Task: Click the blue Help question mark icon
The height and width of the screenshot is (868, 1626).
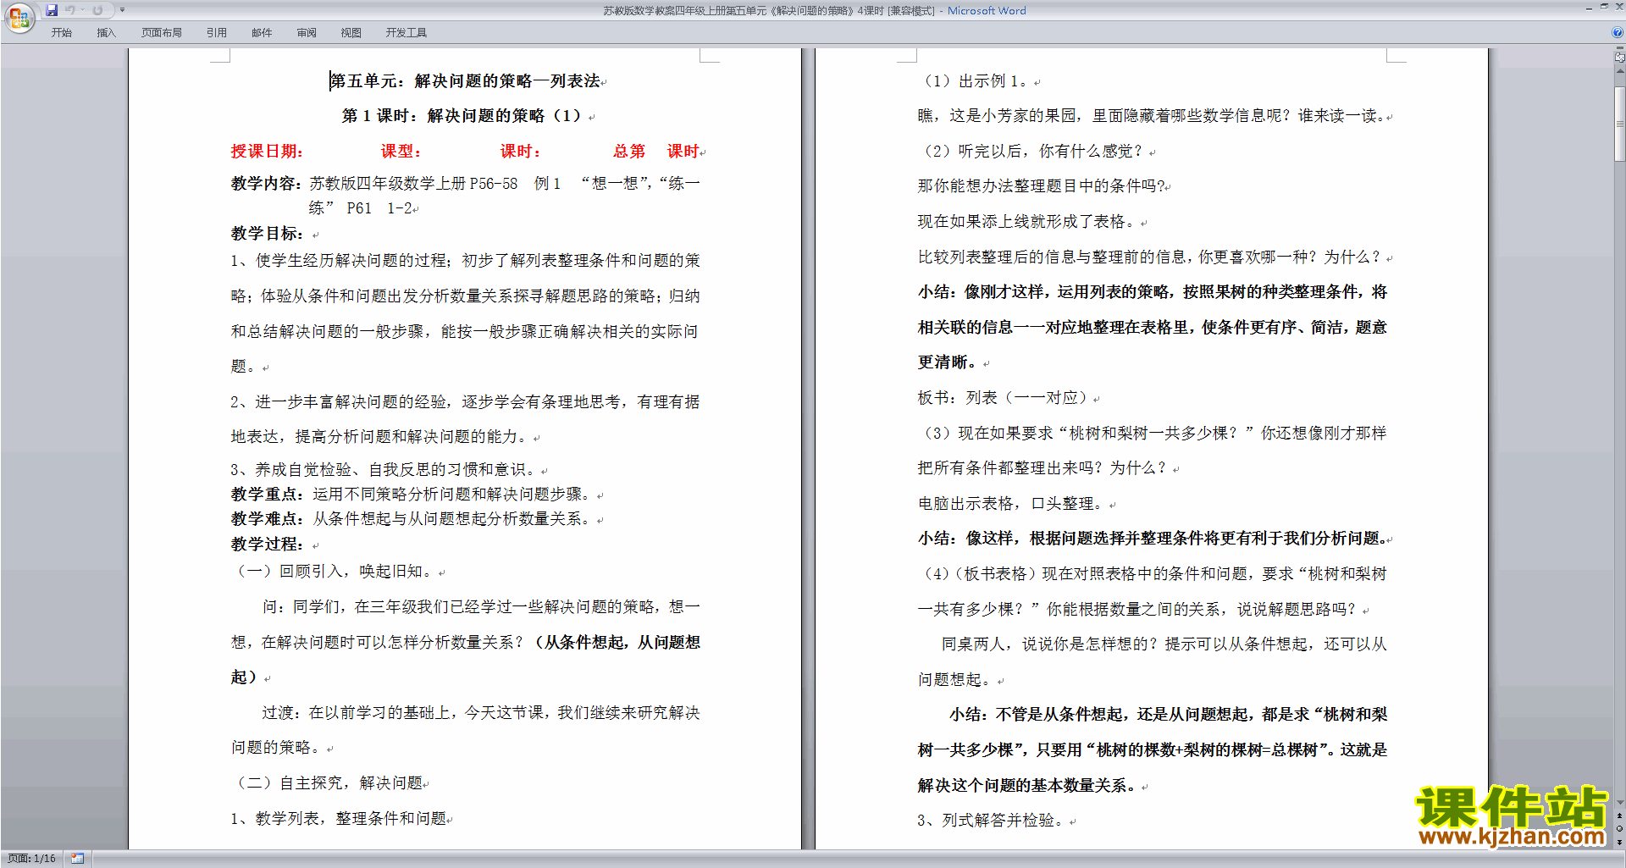Action: (x=1618, y=32)
